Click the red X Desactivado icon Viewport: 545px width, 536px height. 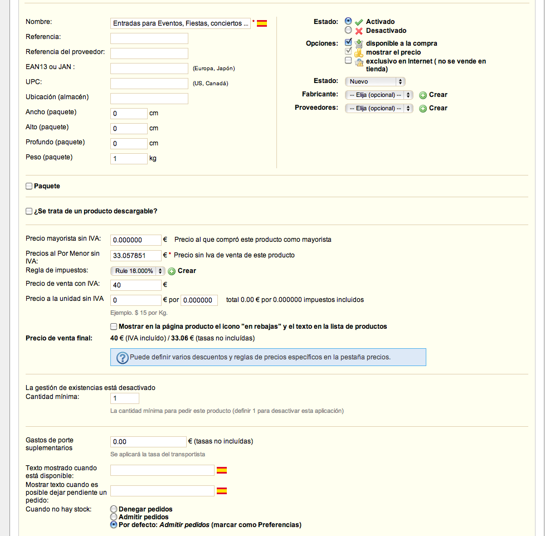click(359, 31)
